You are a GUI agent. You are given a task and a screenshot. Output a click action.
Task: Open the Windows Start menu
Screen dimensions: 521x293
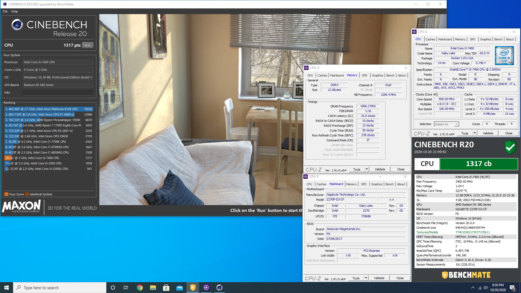point(7,288)
